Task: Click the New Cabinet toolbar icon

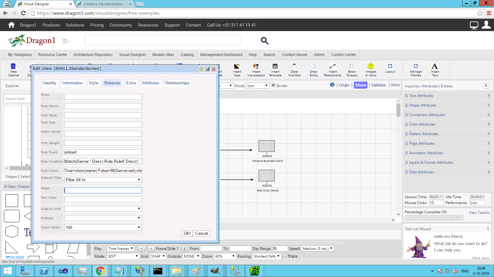Action: coord(13,70)
